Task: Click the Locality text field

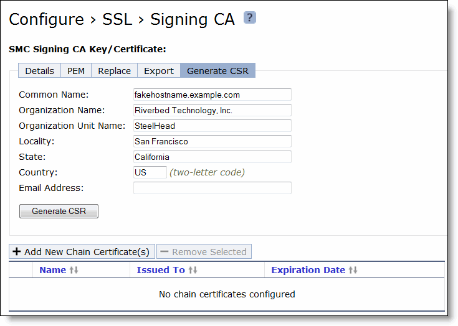Action: [212, 141]
